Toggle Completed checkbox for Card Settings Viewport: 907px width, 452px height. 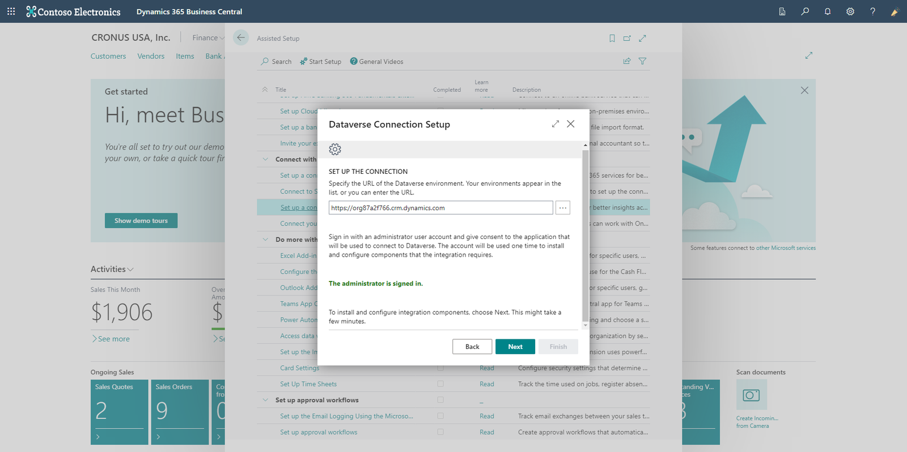coord(440,368)
